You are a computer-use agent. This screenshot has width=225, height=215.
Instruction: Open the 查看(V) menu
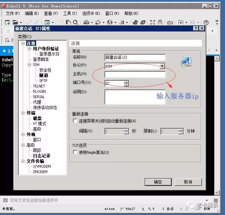[51, 13]
